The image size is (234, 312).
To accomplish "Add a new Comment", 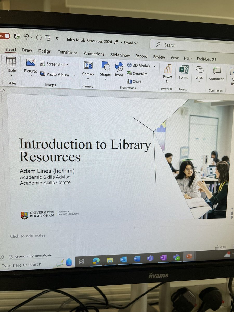I will (216, 73).
